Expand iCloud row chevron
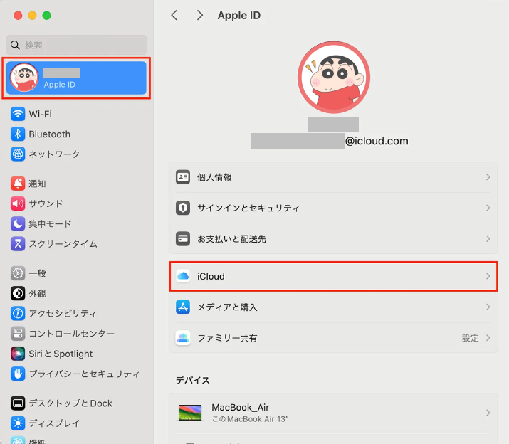Image resolution: width=509 pixels, height=444 pixels. 488,276
